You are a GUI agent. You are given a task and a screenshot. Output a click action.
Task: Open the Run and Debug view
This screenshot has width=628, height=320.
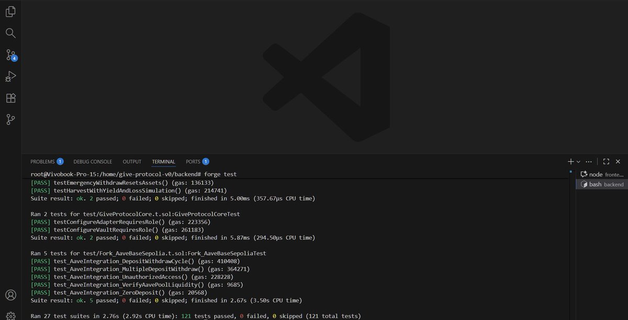(10, 76)
